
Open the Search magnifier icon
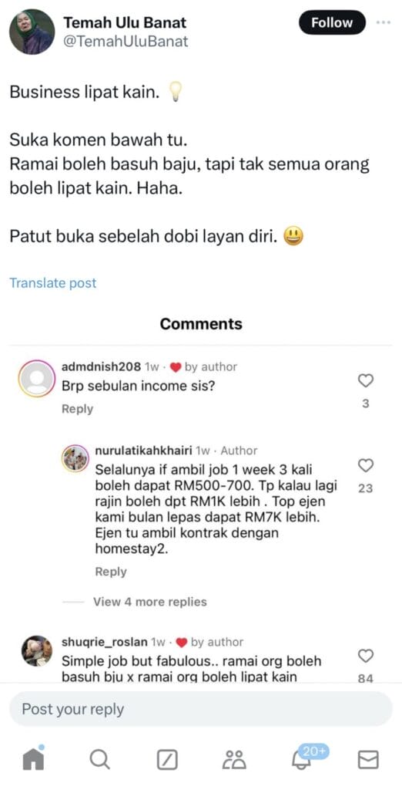click(x=99, y=758)
